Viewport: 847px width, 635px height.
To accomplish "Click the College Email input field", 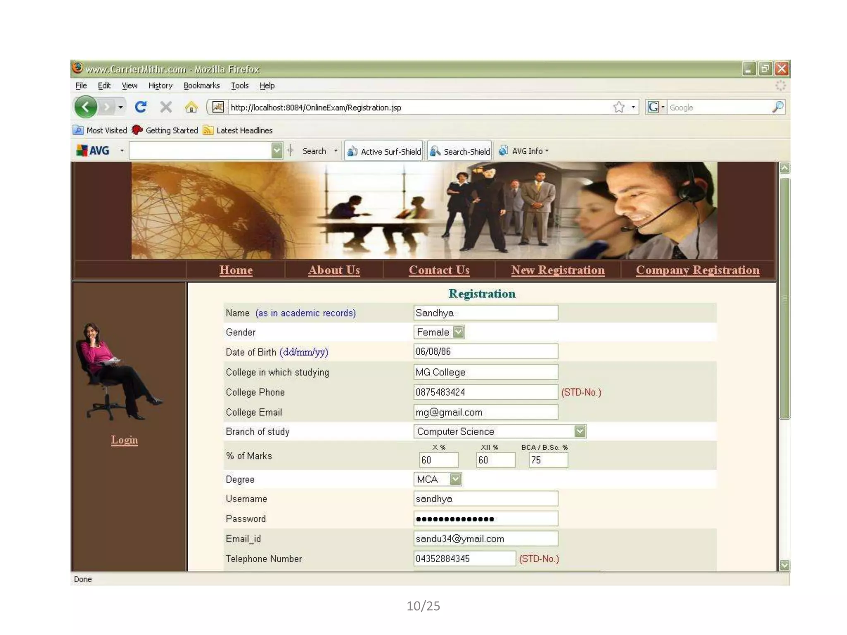I will point(486,412).
